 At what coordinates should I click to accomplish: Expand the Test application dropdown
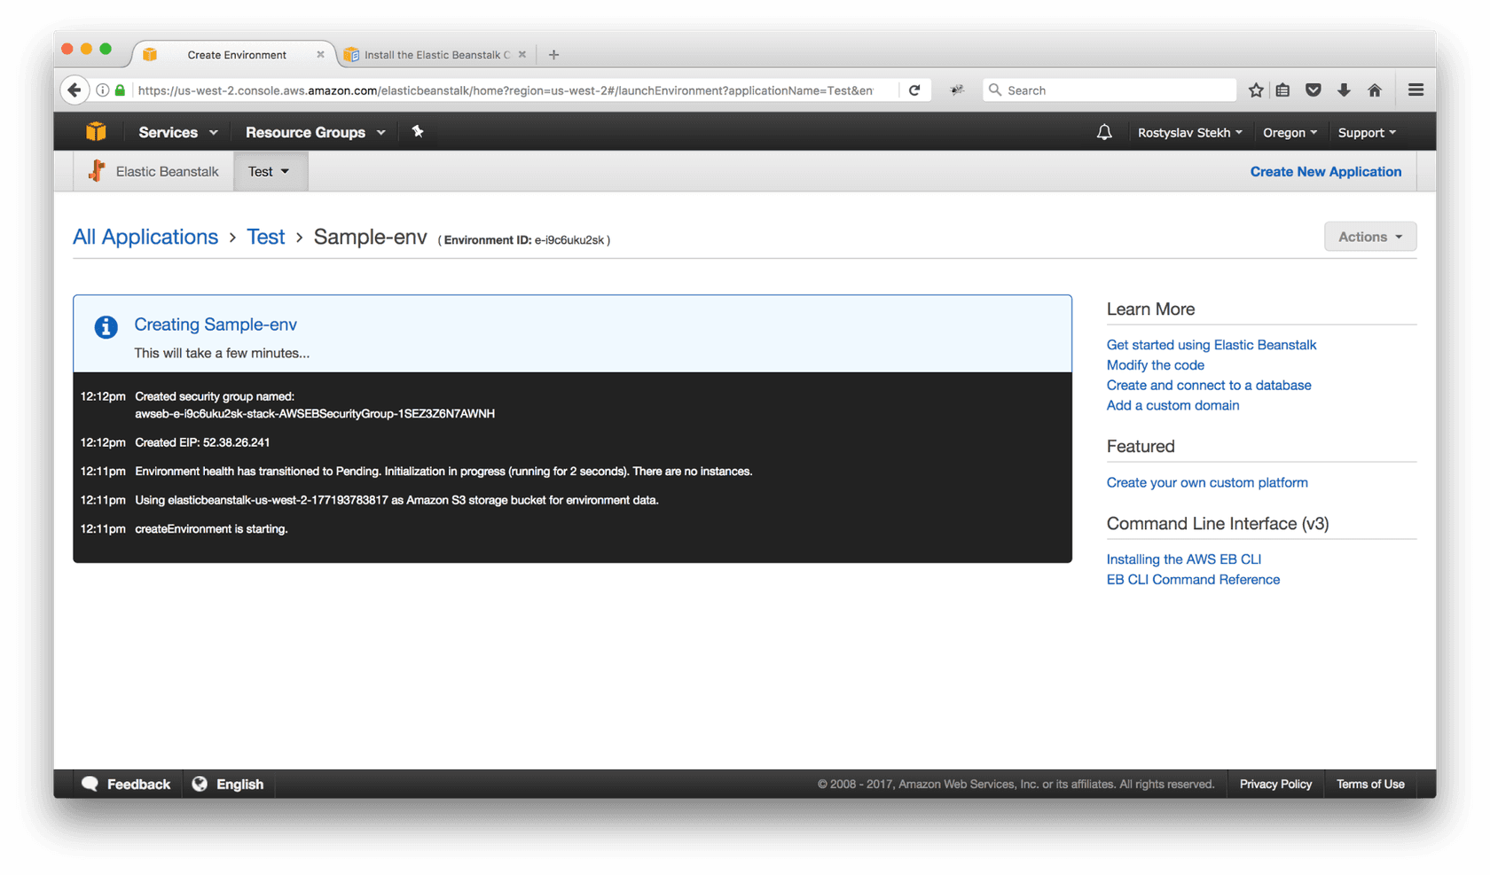click(270, 171)
